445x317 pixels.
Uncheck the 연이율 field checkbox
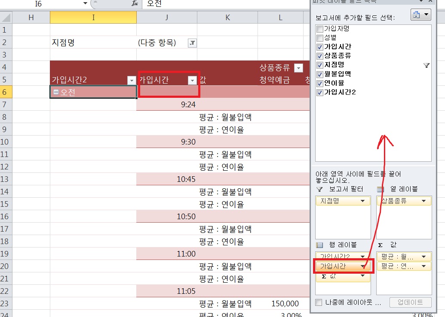click(319, 83)
